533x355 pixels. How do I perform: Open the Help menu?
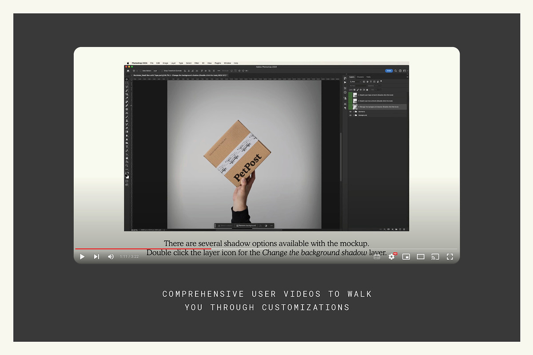point(236,63)
